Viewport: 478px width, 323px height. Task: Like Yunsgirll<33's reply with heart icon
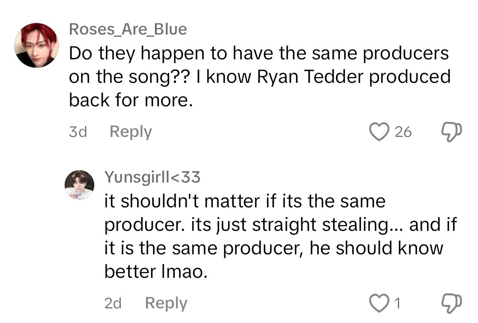378,304
